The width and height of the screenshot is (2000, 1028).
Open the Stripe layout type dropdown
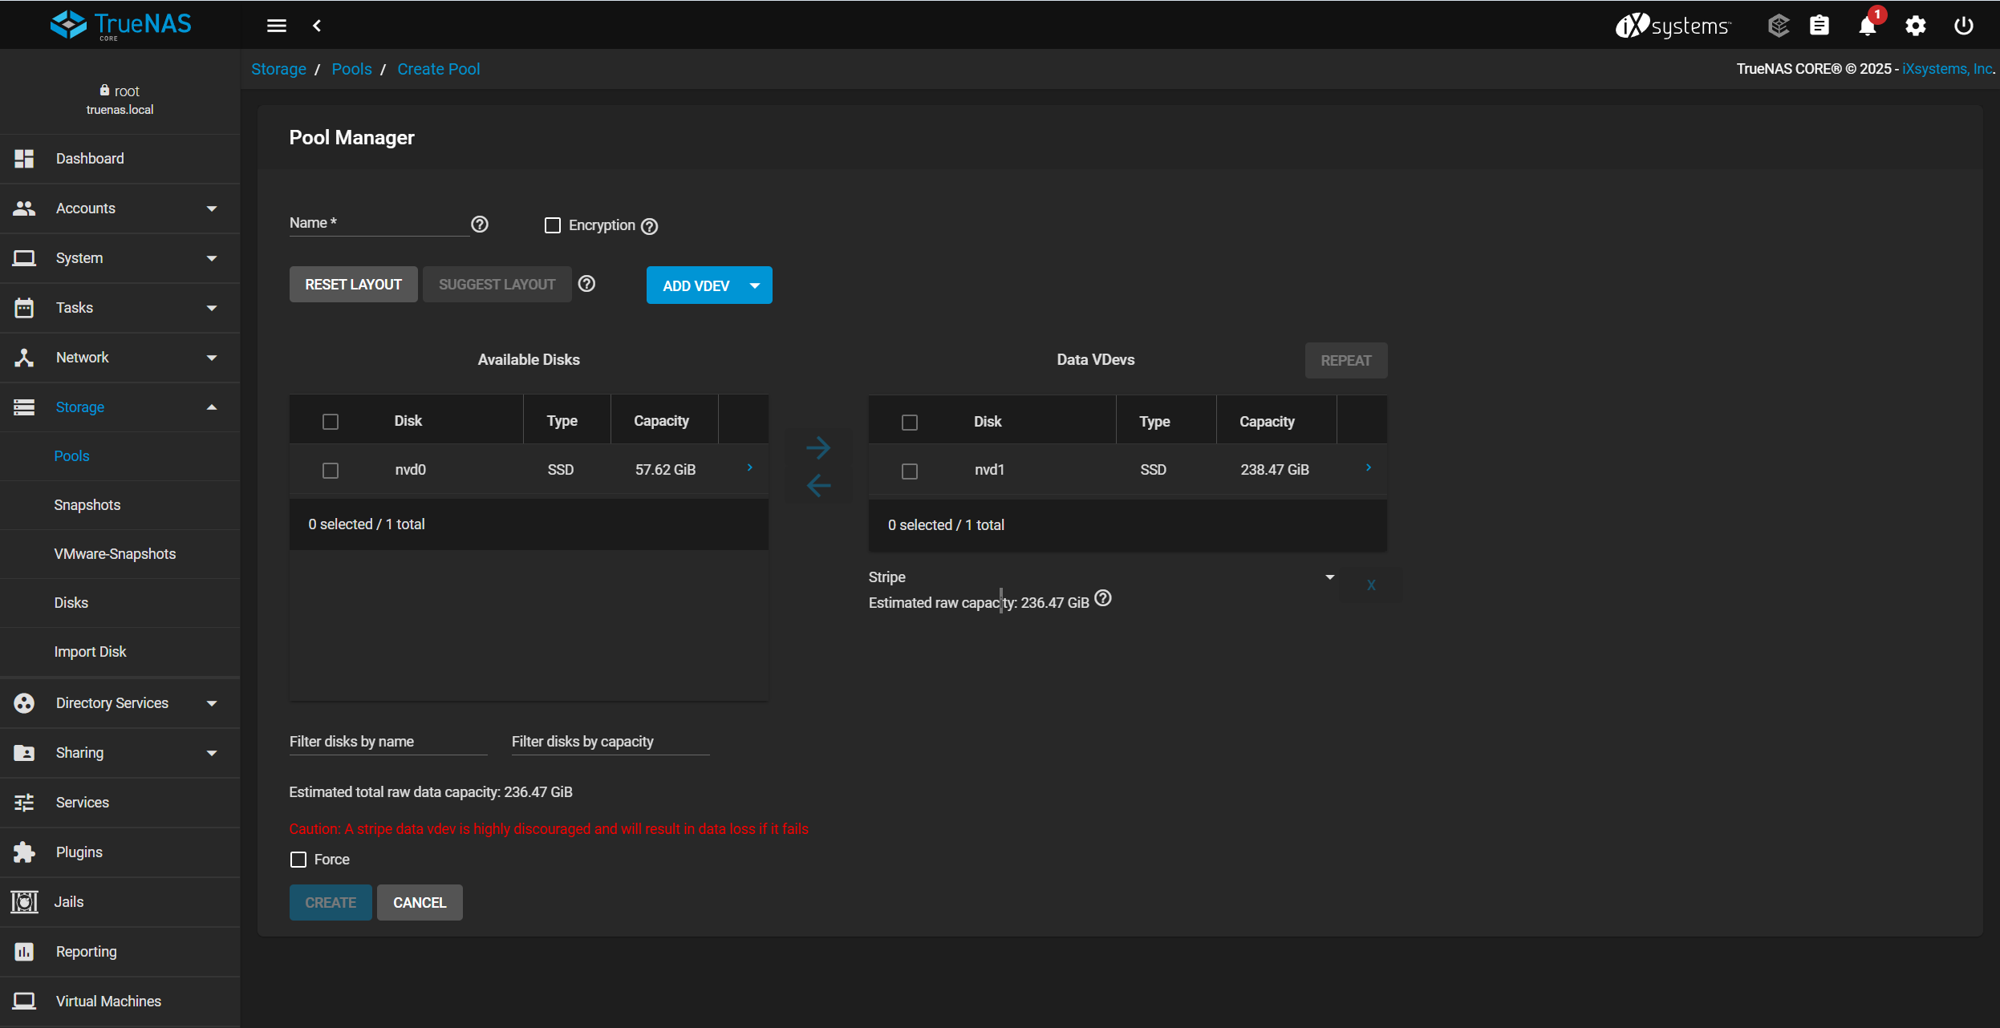pyautogui.click(x=1329, y=577)
